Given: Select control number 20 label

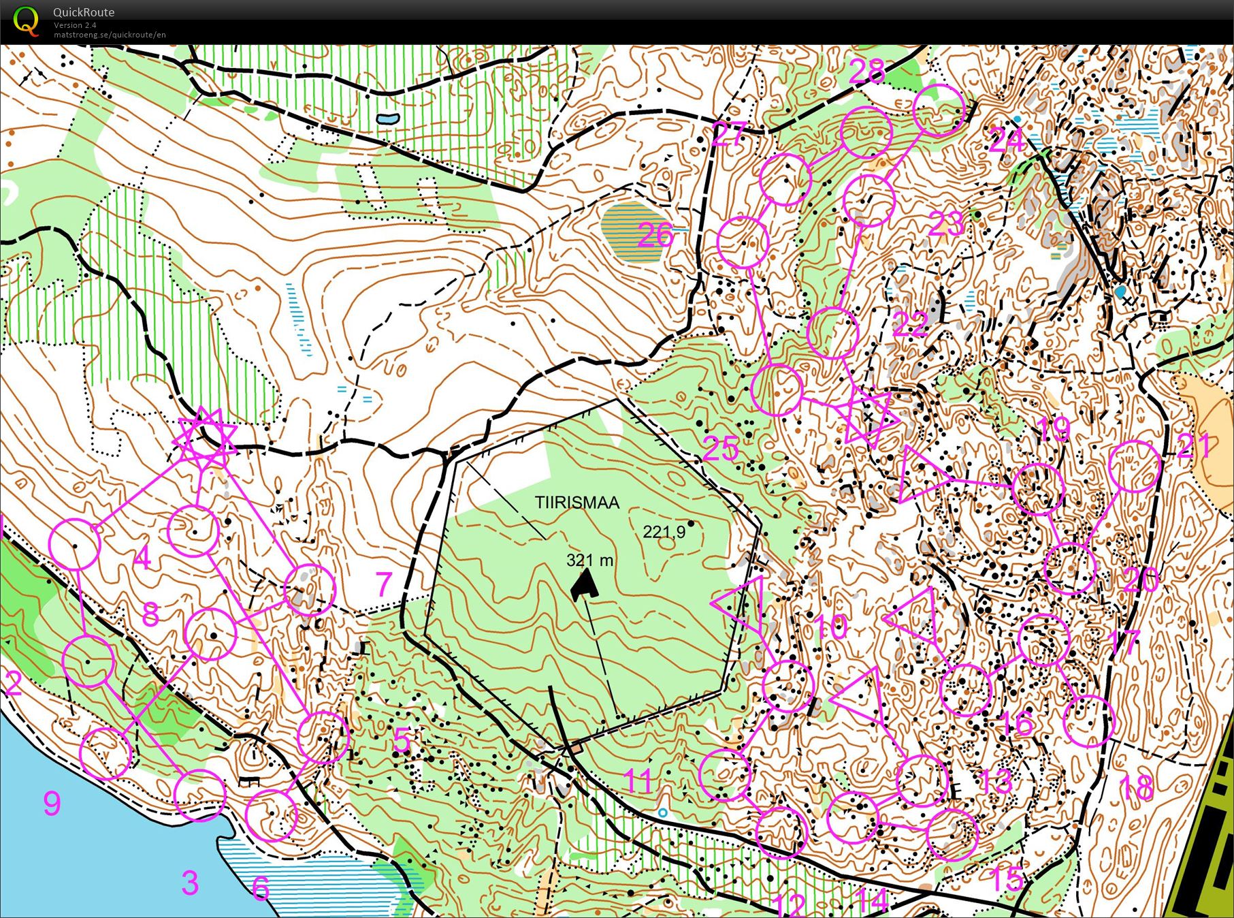Looking at the screenshot, I should 1141,580.
